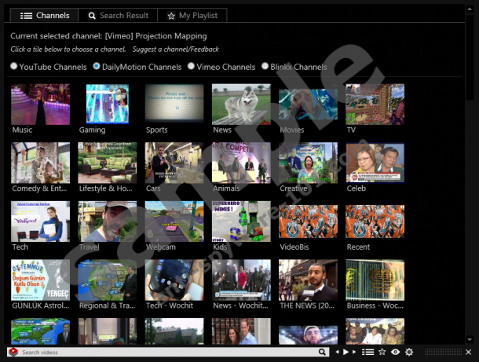Open the My Playlist tab
The width and height of the screenshot is (479, 362).
tap(192, 16)
